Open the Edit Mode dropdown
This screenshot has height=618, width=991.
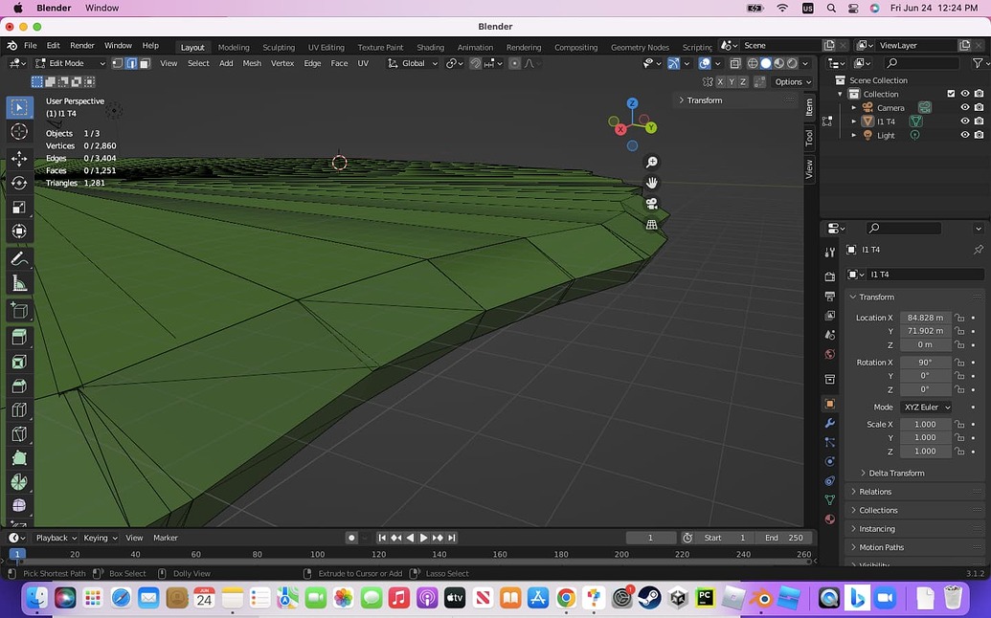point(70,63)
